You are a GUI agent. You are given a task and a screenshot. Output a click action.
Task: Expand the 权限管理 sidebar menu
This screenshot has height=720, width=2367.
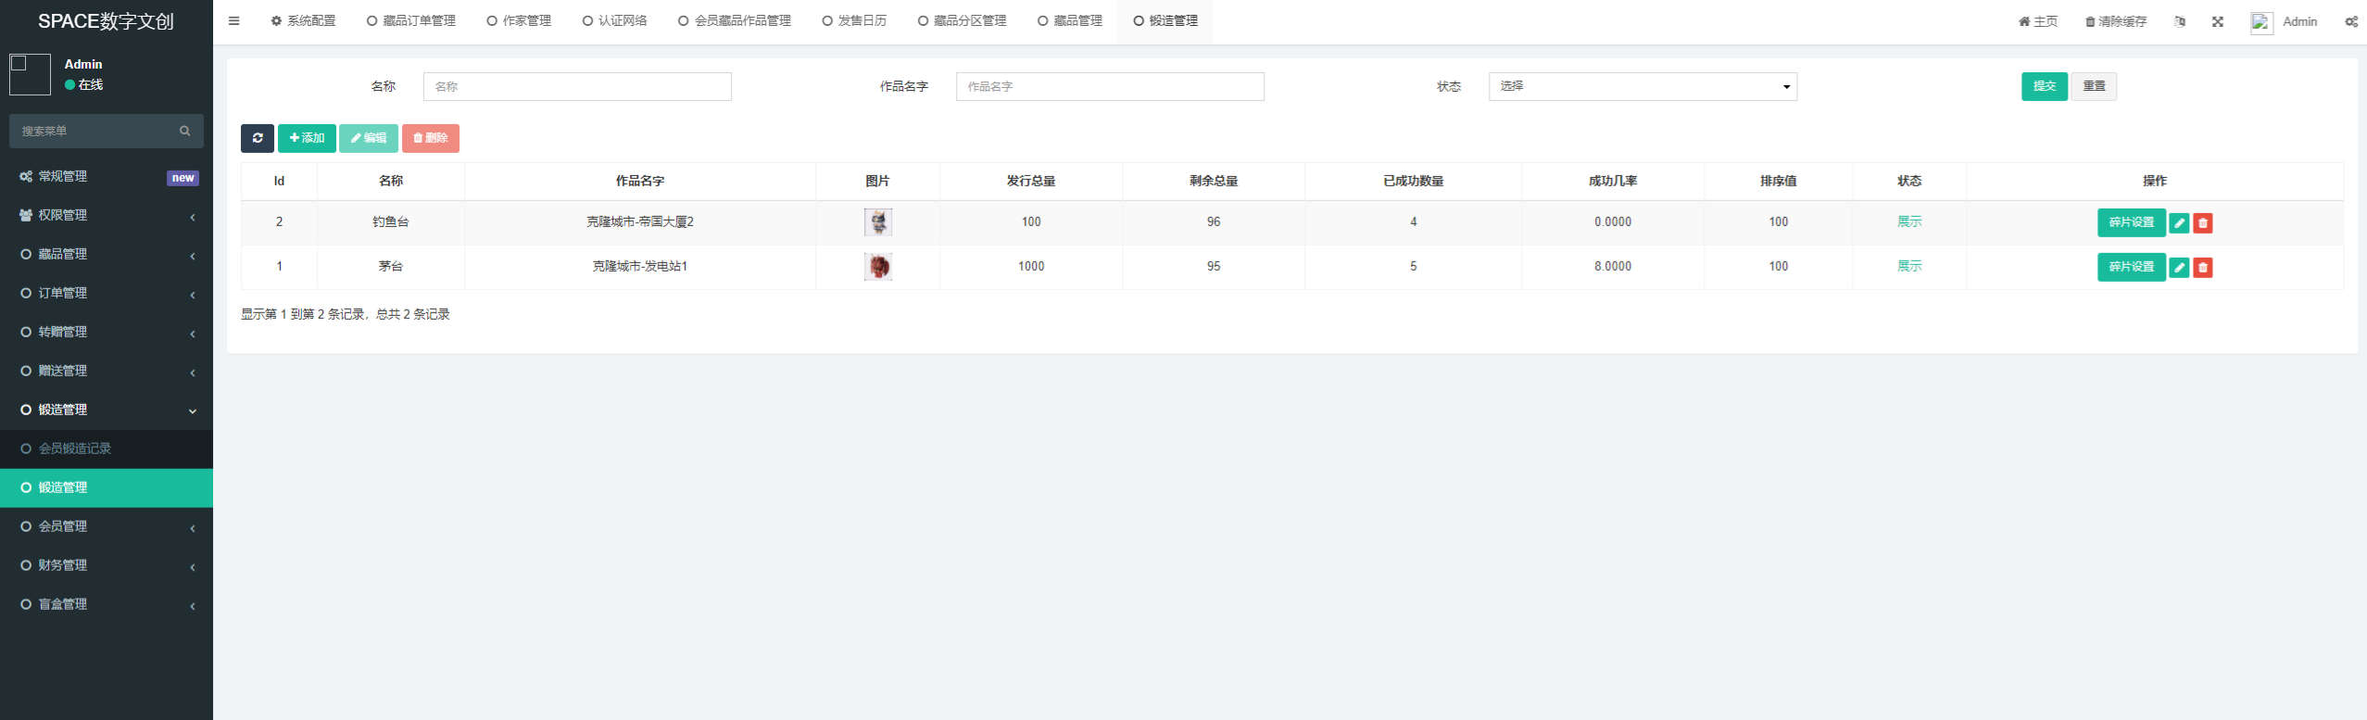tap(106, 215)
